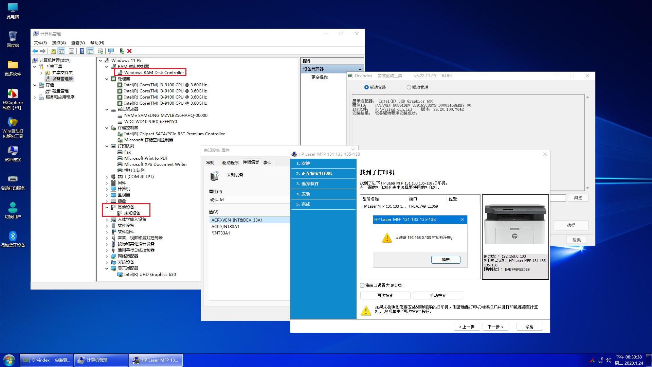Click the scroll-up arrow of Drvindex log scrollbar
Image resolution: width=652 pixels, height=367 pixels.
[587, 97]
